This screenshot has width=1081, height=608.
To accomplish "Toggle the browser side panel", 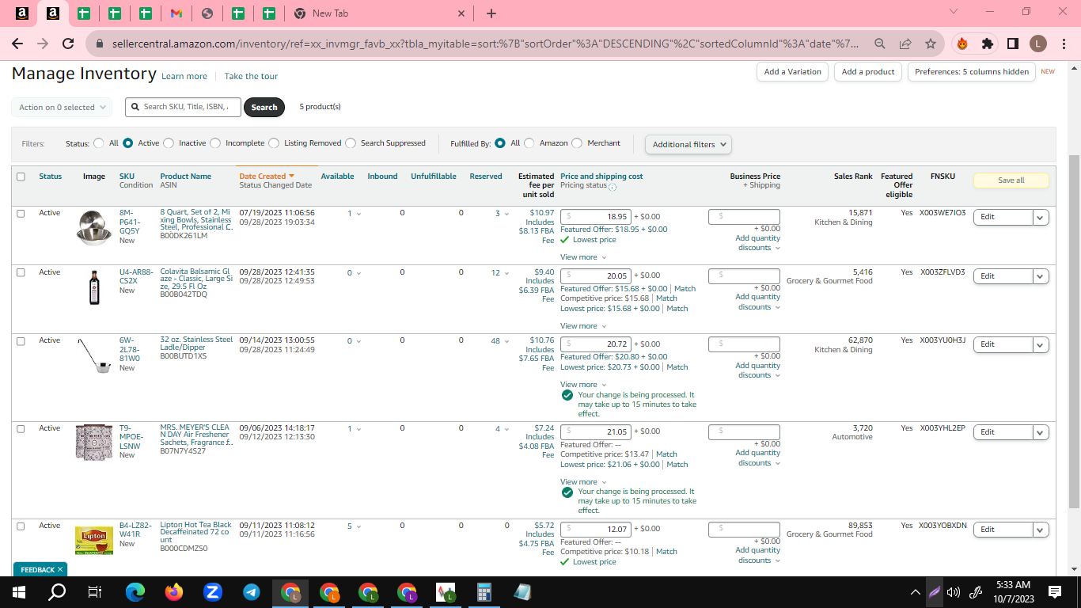I will [x=1012, y=44].
